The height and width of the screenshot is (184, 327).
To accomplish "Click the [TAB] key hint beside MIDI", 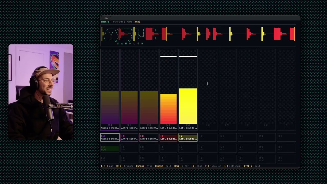I will [x=137, y=22].
